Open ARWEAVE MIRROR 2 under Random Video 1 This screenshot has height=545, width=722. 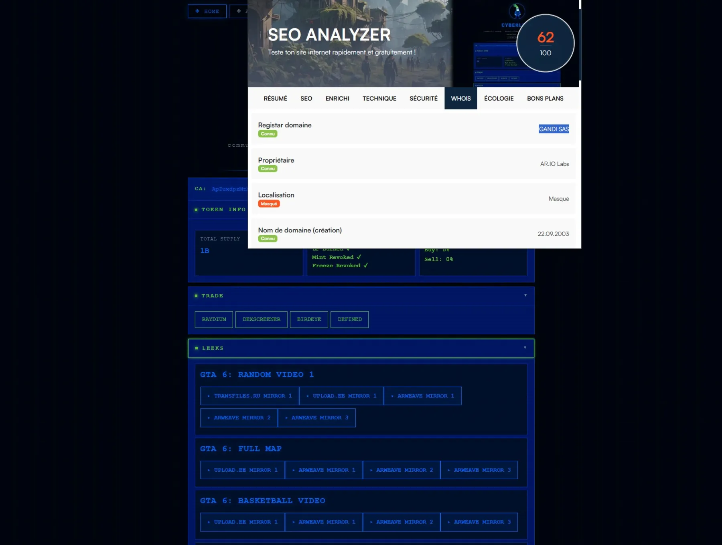[x=239, y=418]
